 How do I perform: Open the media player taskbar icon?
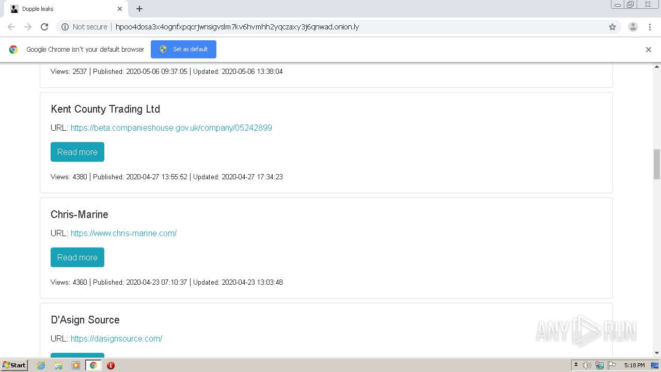point(76,365)
